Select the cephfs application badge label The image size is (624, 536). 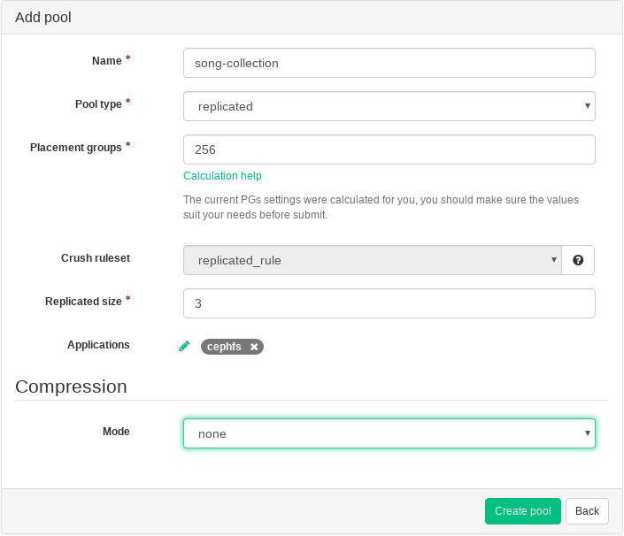click(x=224, y=347)
